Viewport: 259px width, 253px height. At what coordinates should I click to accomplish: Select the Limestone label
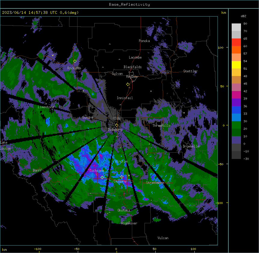point(46,107)
